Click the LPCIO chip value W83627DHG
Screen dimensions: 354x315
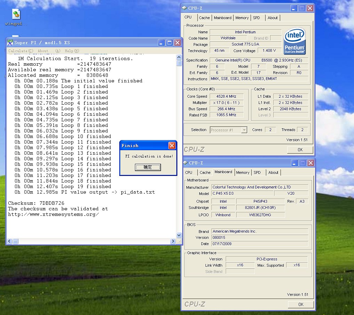point(260,215)
